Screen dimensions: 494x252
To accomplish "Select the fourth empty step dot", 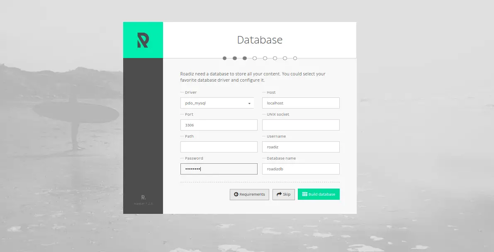I will 255,58.
